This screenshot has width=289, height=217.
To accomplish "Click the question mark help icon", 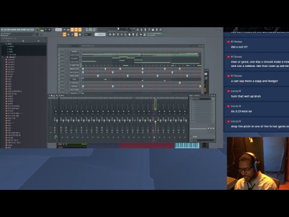I will coord(149,30).
